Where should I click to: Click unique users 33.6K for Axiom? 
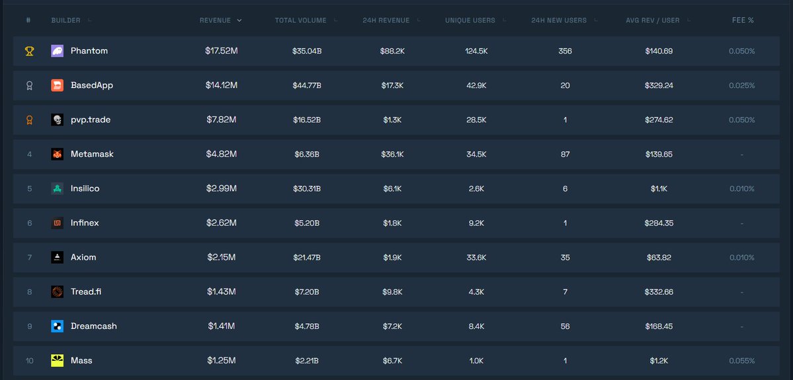coord(476,257)
